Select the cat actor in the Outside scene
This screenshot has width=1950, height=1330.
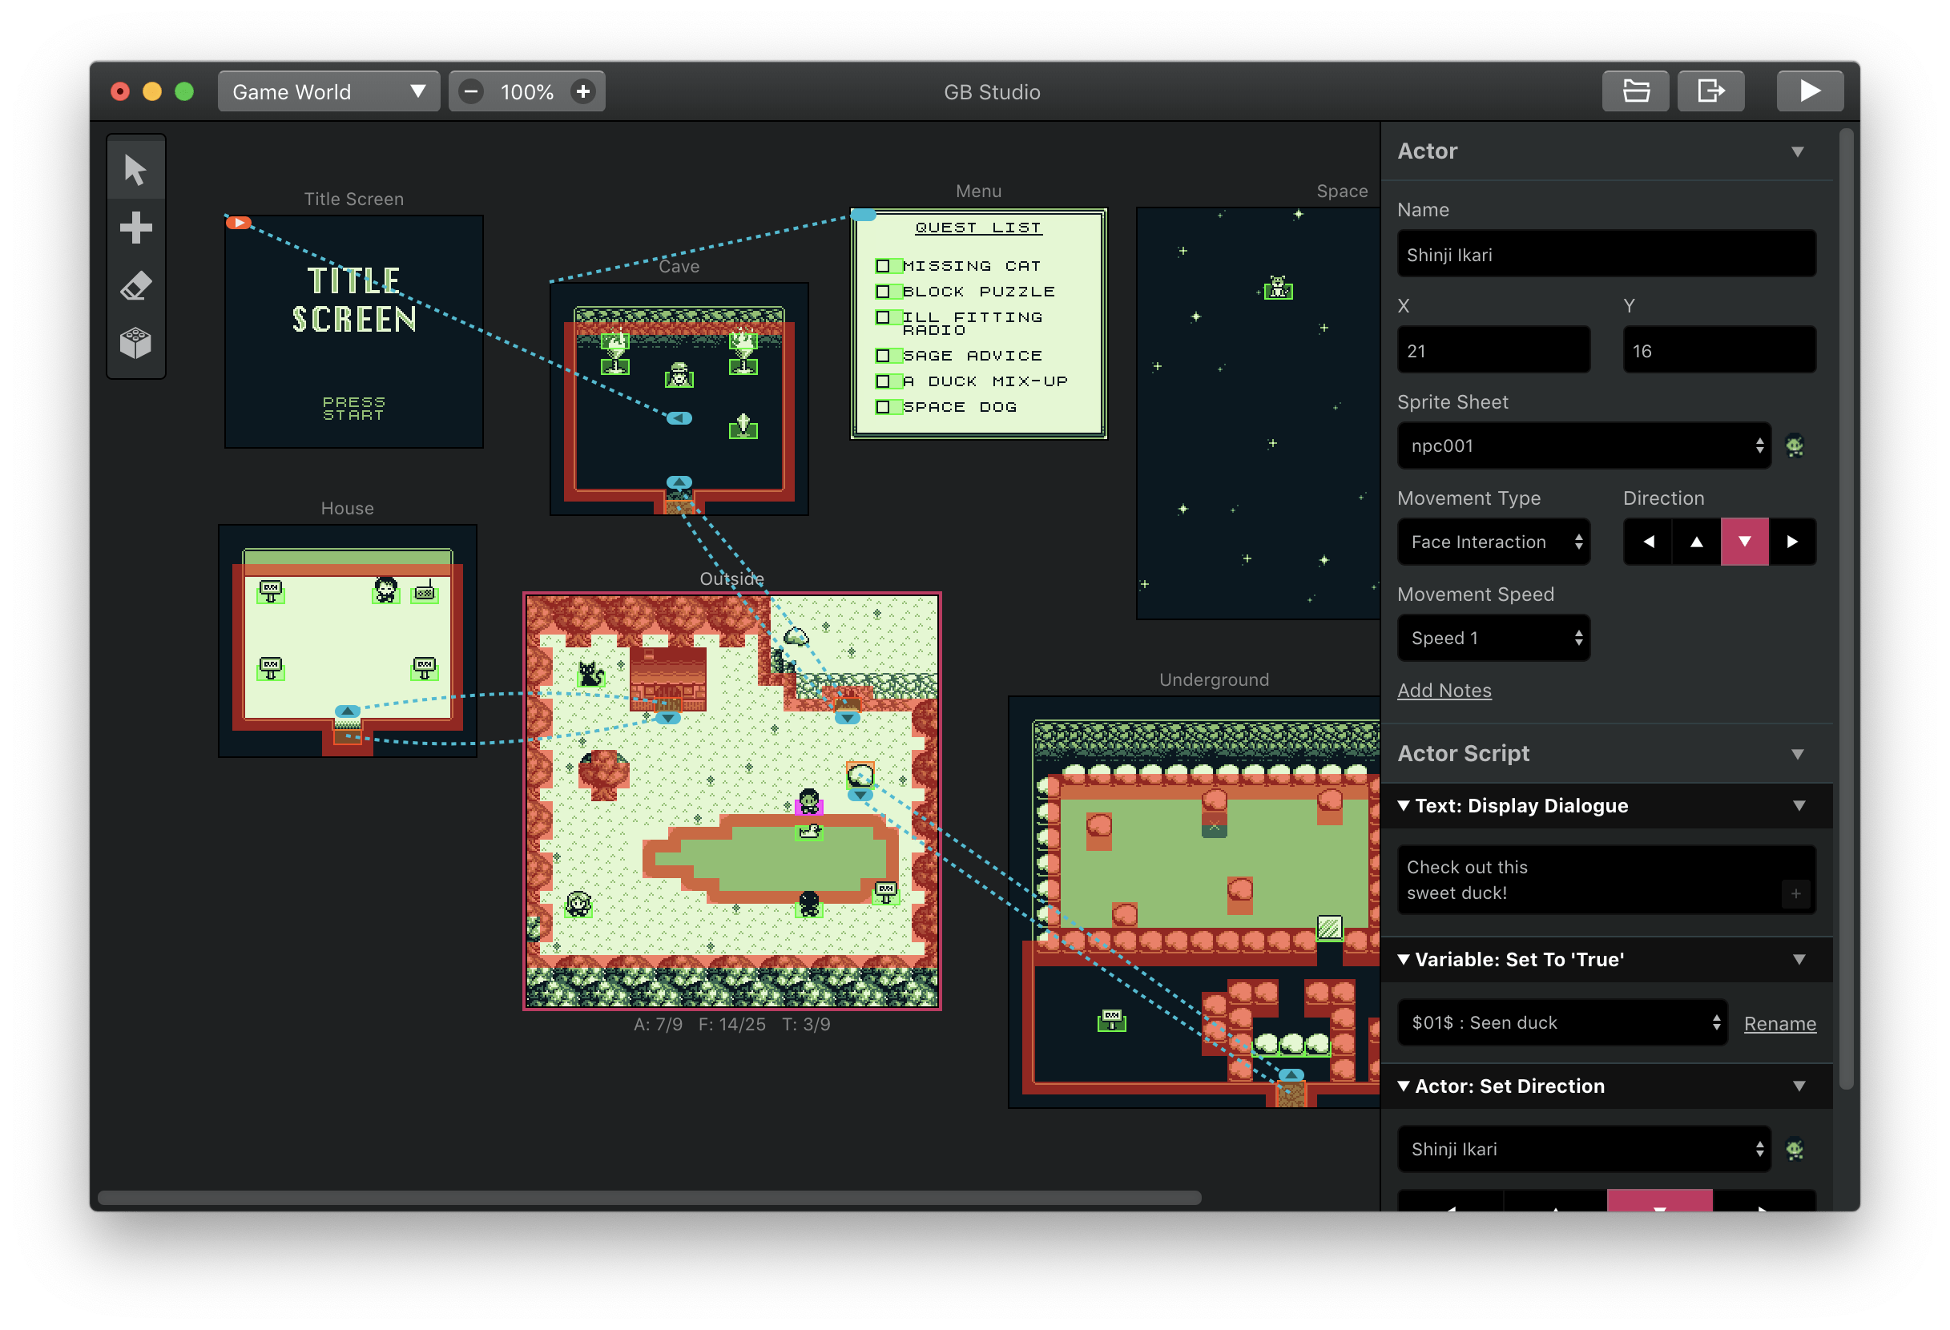click(x=591, y=673)
